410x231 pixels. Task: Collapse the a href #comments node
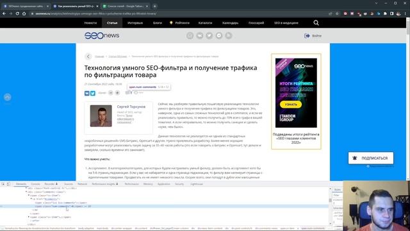31,199
